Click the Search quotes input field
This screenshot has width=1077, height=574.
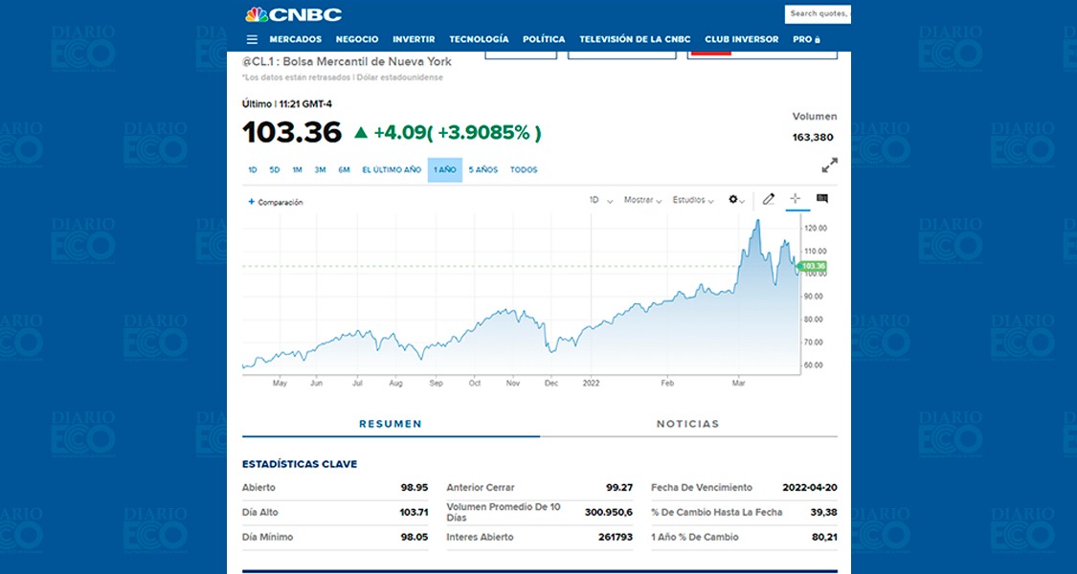coord(819,13)
